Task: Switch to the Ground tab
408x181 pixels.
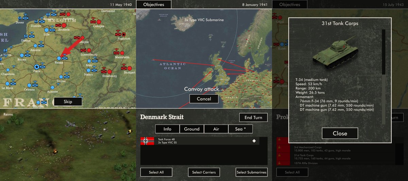Action: click(x=192, y=129)
